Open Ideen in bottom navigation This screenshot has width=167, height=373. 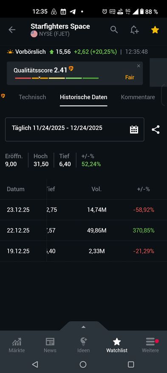click(x=83, y=345)
